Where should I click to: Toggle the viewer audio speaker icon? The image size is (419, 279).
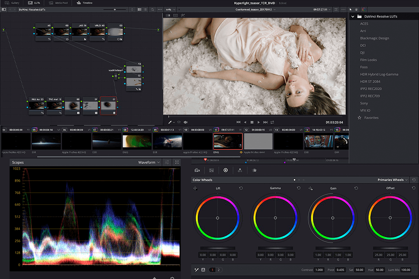click(x=185, y=122)
